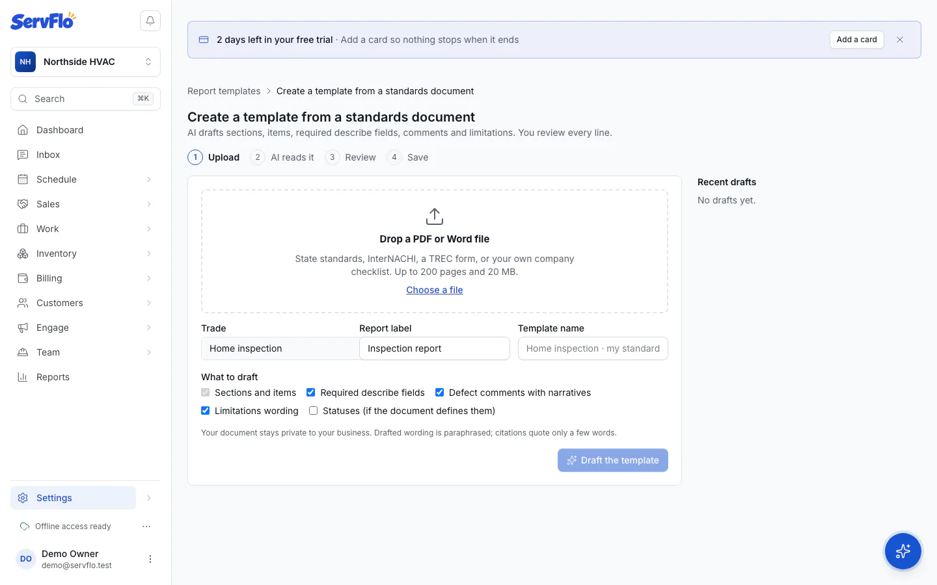Switch business via Northside HVAC selector
This screenshot has height=585, width=937.
coord(86,62)
